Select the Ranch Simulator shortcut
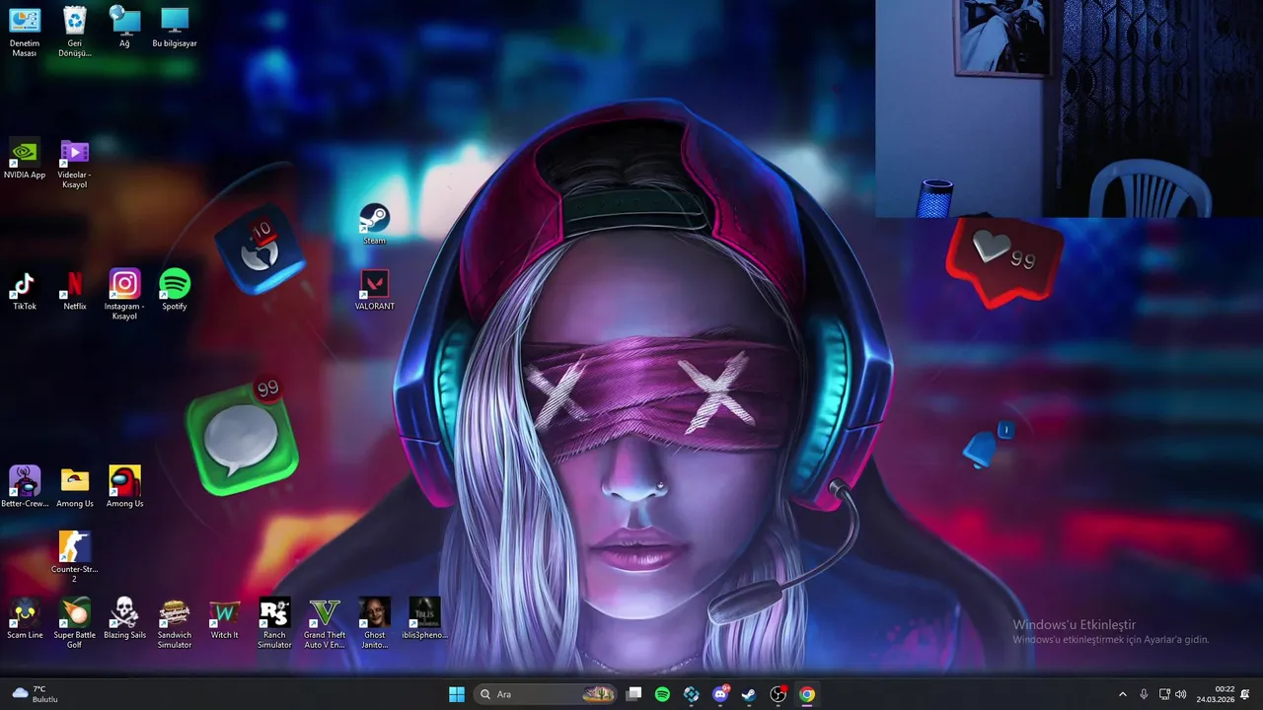 pyautogui.click(x=274, y=623)
